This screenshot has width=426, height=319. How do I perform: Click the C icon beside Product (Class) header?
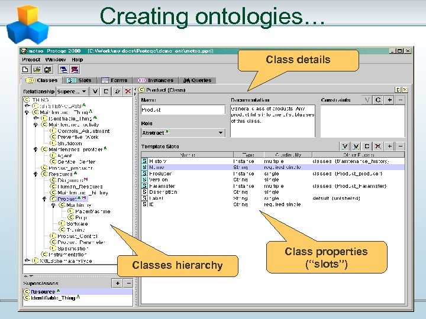(141, 90)
